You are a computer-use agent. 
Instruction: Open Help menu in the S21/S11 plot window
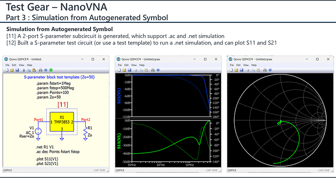(x=142, y=65)
